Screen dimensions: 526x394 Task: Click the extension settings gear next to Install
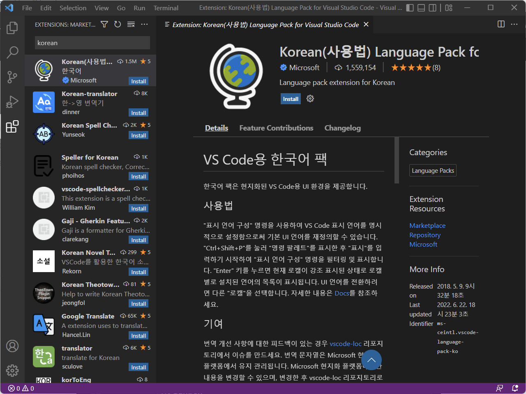point(310,98)
